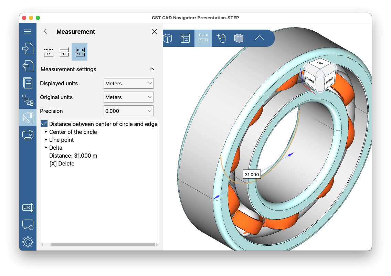Screen dimensions: 391x276
Task: Open the hamburger menu at top left
Action: 28,31
